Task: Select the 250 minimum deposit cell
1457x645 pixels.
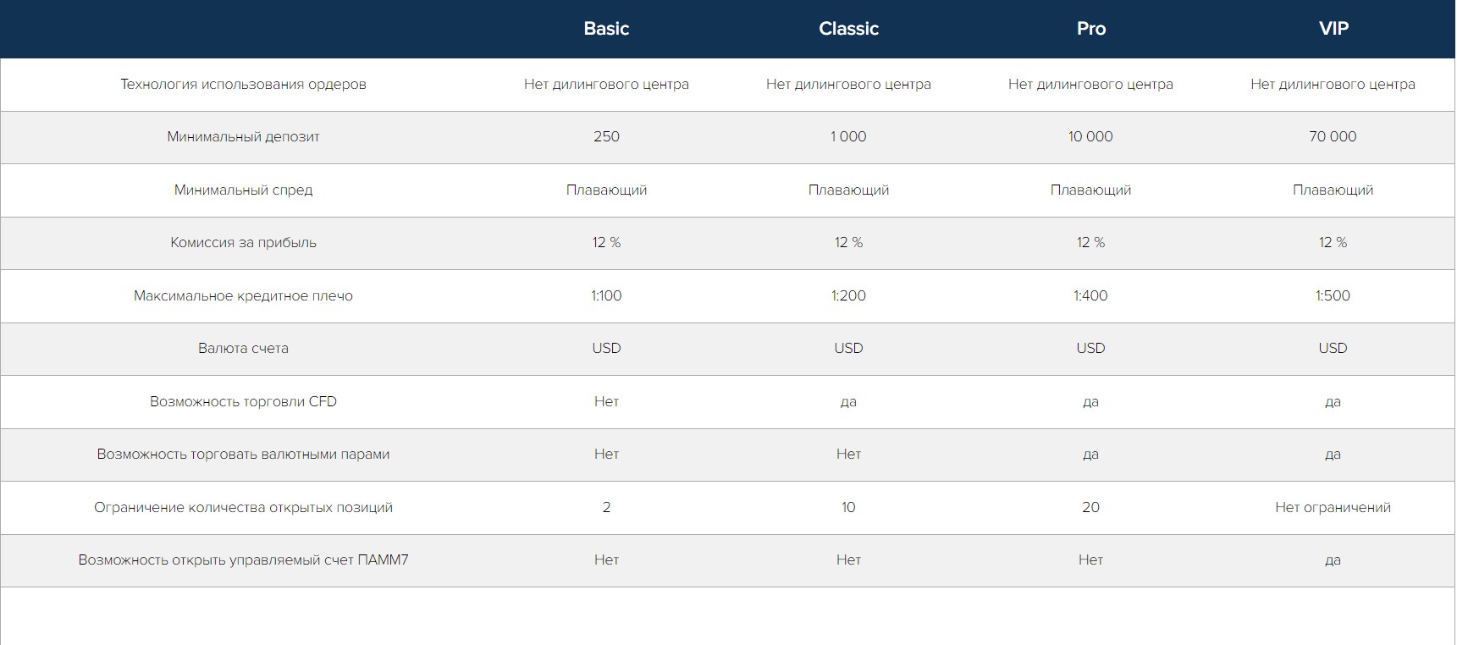Action: click(x=606, y=136)
